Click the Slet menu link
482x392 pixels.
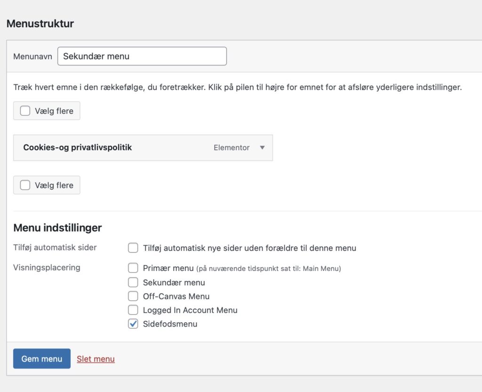pyautogui.click(x=96, y=359)
